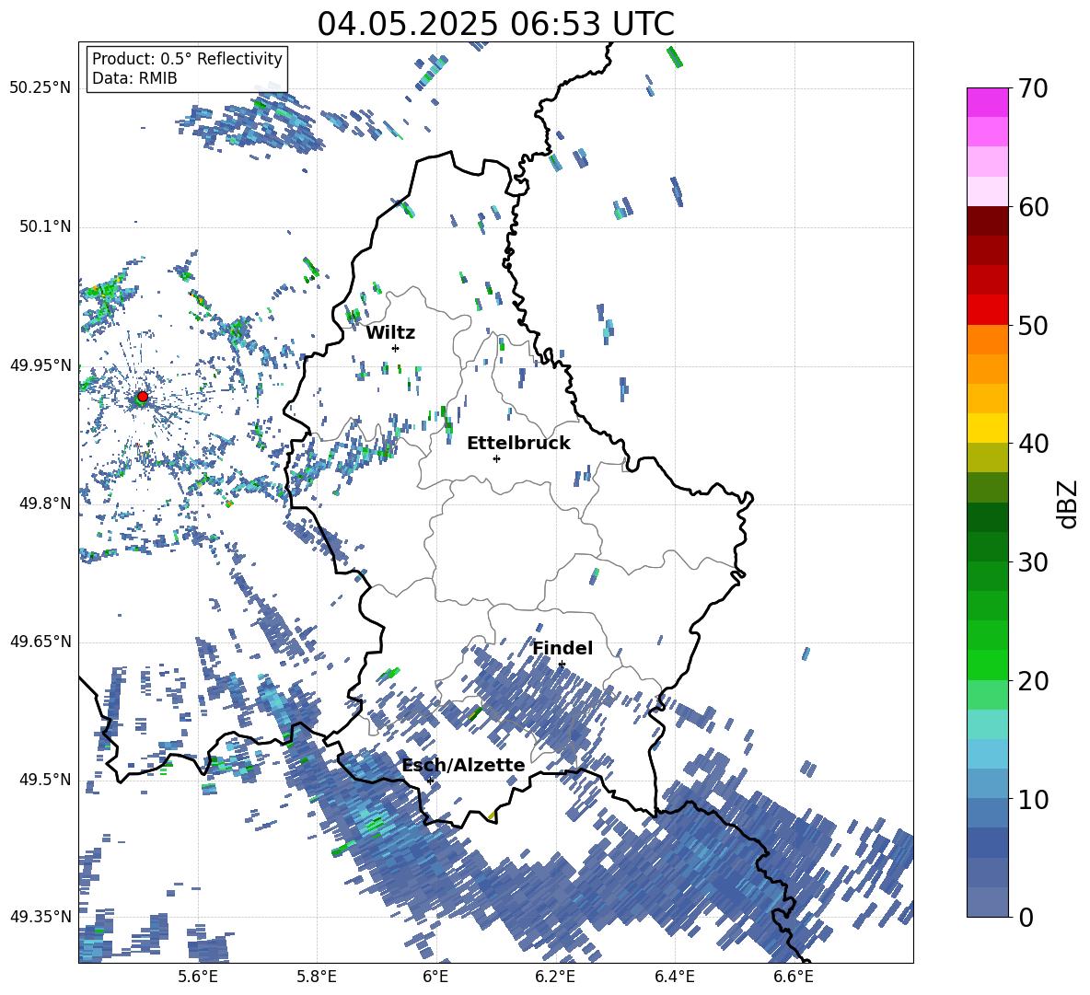The height and width of the screenshot is (995, 1090).
Task: Click the 40 dBZ colorbar tick label
Action: tap(1032, 444)
